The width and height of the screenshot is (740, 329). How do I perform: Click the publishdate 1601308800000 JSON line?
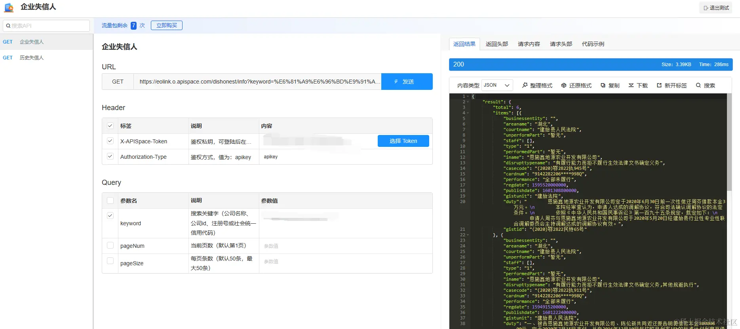pyautogui.click(x=541, y=190)
